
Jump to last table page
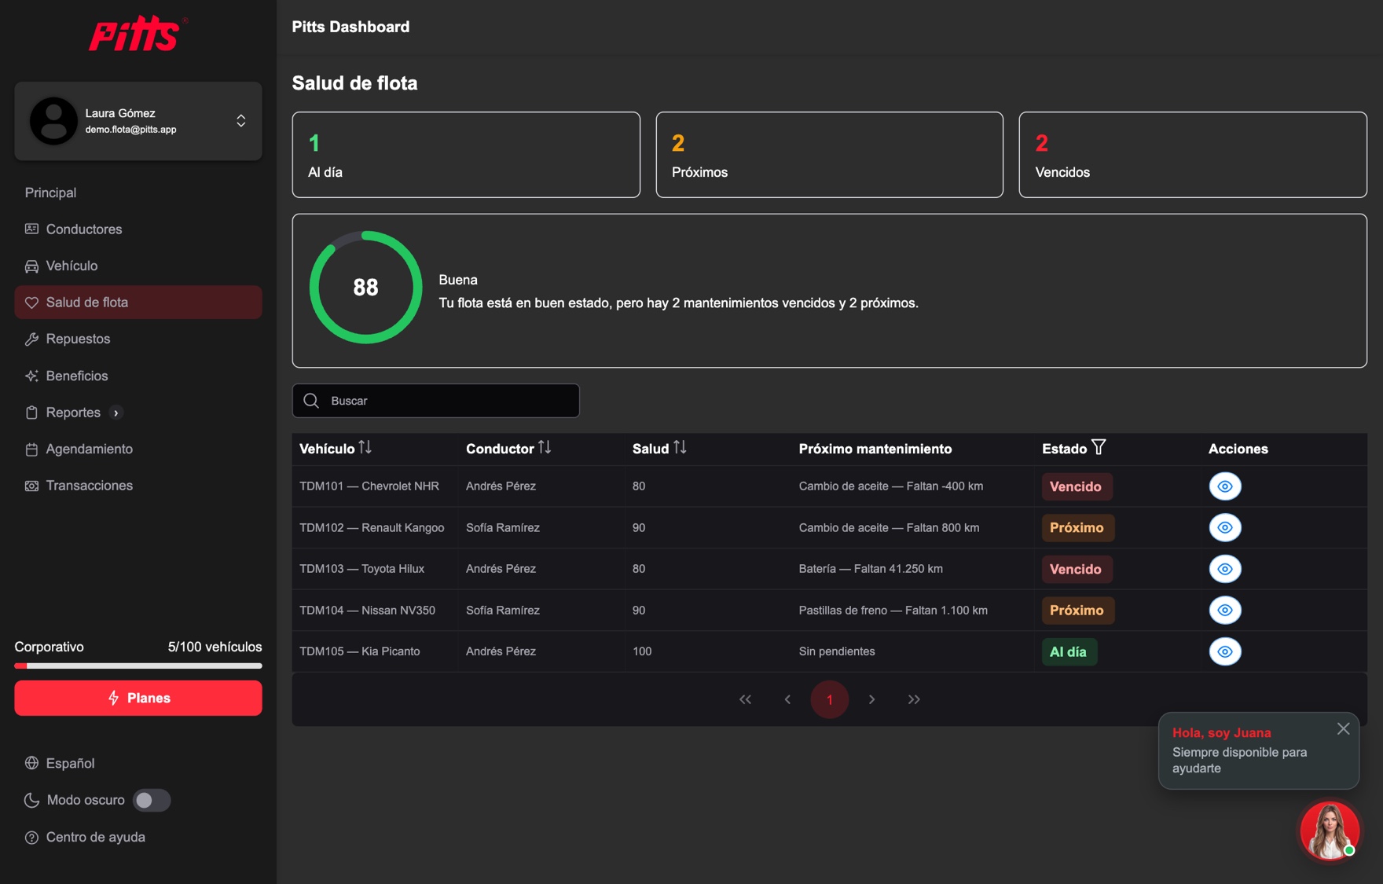[x=914, y=699]
